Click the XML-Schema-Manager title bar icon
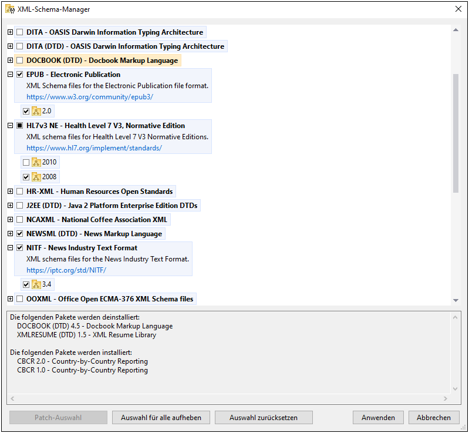 tap(10, 9)
